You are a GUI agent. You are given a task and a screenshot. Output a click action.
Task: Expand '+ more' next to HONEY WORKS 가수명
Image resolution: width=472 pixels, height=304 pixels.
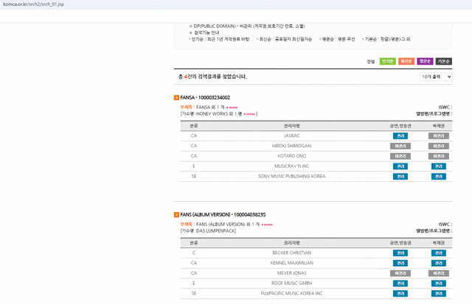[x=250, y=114]
